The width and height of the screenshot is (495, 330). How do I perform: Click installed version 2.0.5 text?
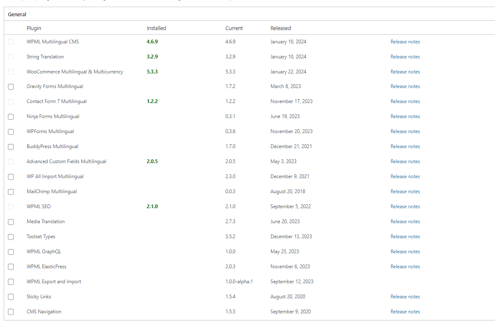[152, 161]
